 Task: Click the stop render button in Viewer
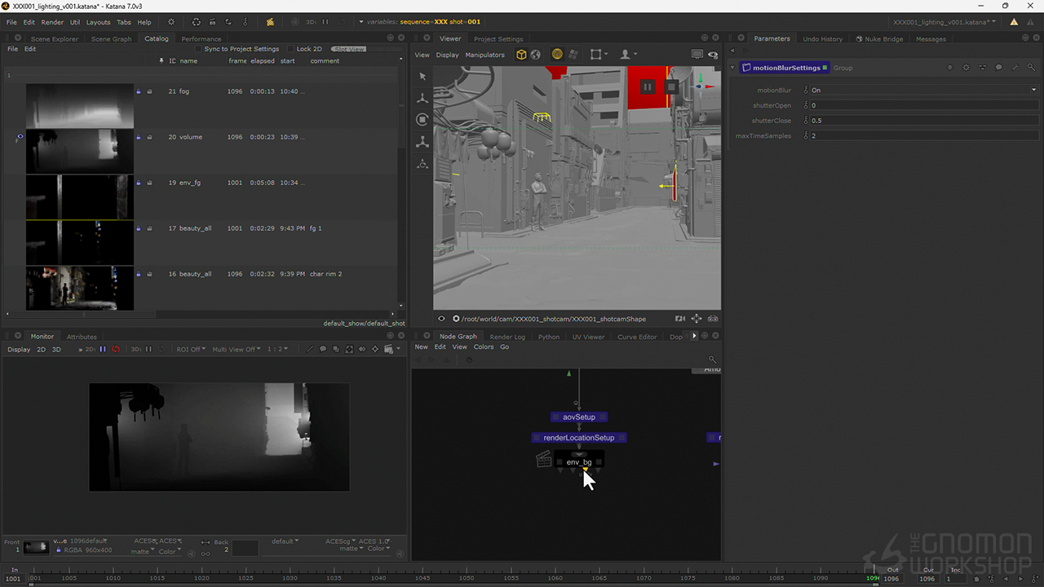(671, 86)
